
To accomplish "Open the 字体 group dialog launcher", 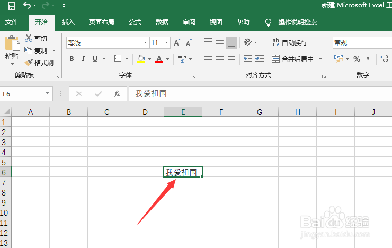I will (x=193, y=77).
